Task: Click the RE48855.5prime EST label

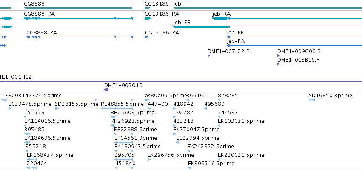Action: (x=122, y=104)
